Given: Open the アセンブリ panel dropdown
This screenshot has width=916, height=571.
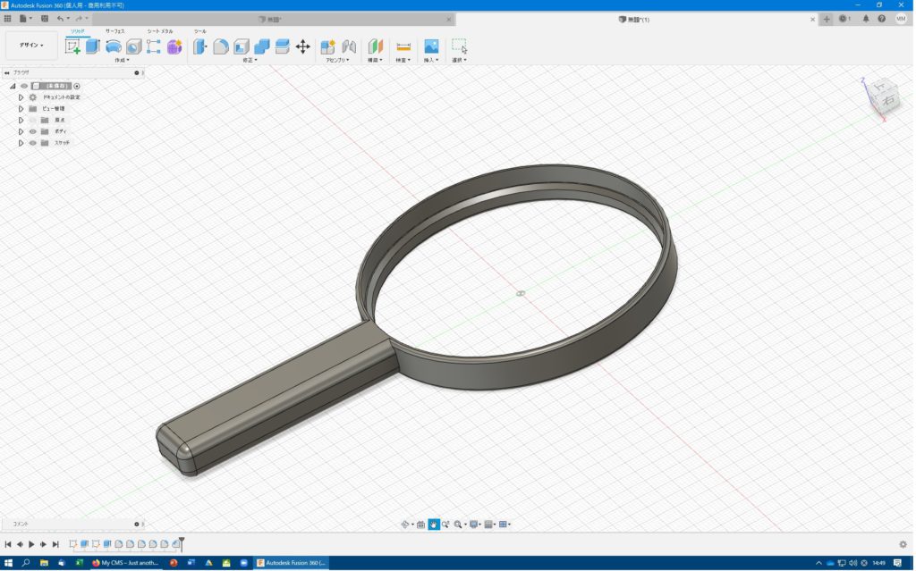Looking at the screenshot, I should coord(337,60).
